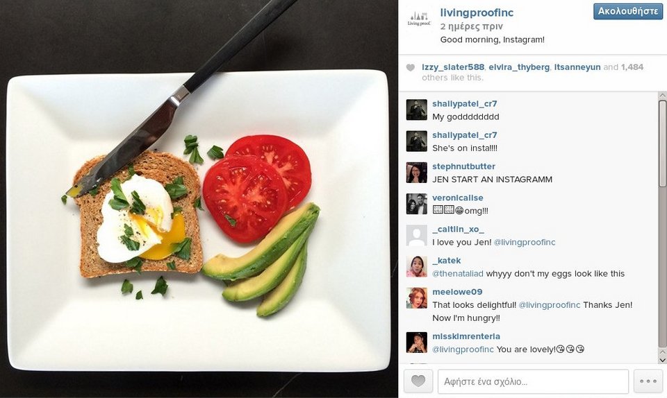This screenshot has width=667, height=398.
Task: Click the comments scrollbar up arrow
Action: (x=662, y=96)
